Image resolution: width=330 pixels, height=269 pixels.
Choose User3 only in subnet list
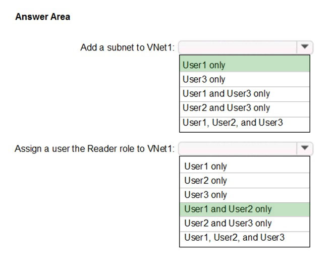(x=245, y=79)
